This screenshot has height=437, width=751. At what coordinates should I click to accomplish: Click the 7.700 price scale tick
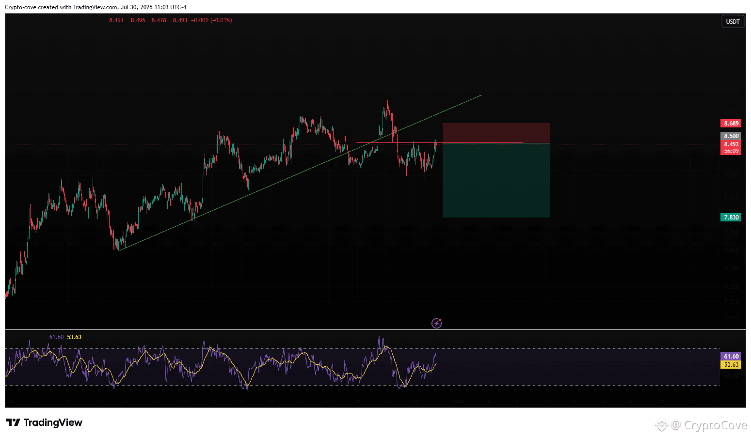click(731, 233)
